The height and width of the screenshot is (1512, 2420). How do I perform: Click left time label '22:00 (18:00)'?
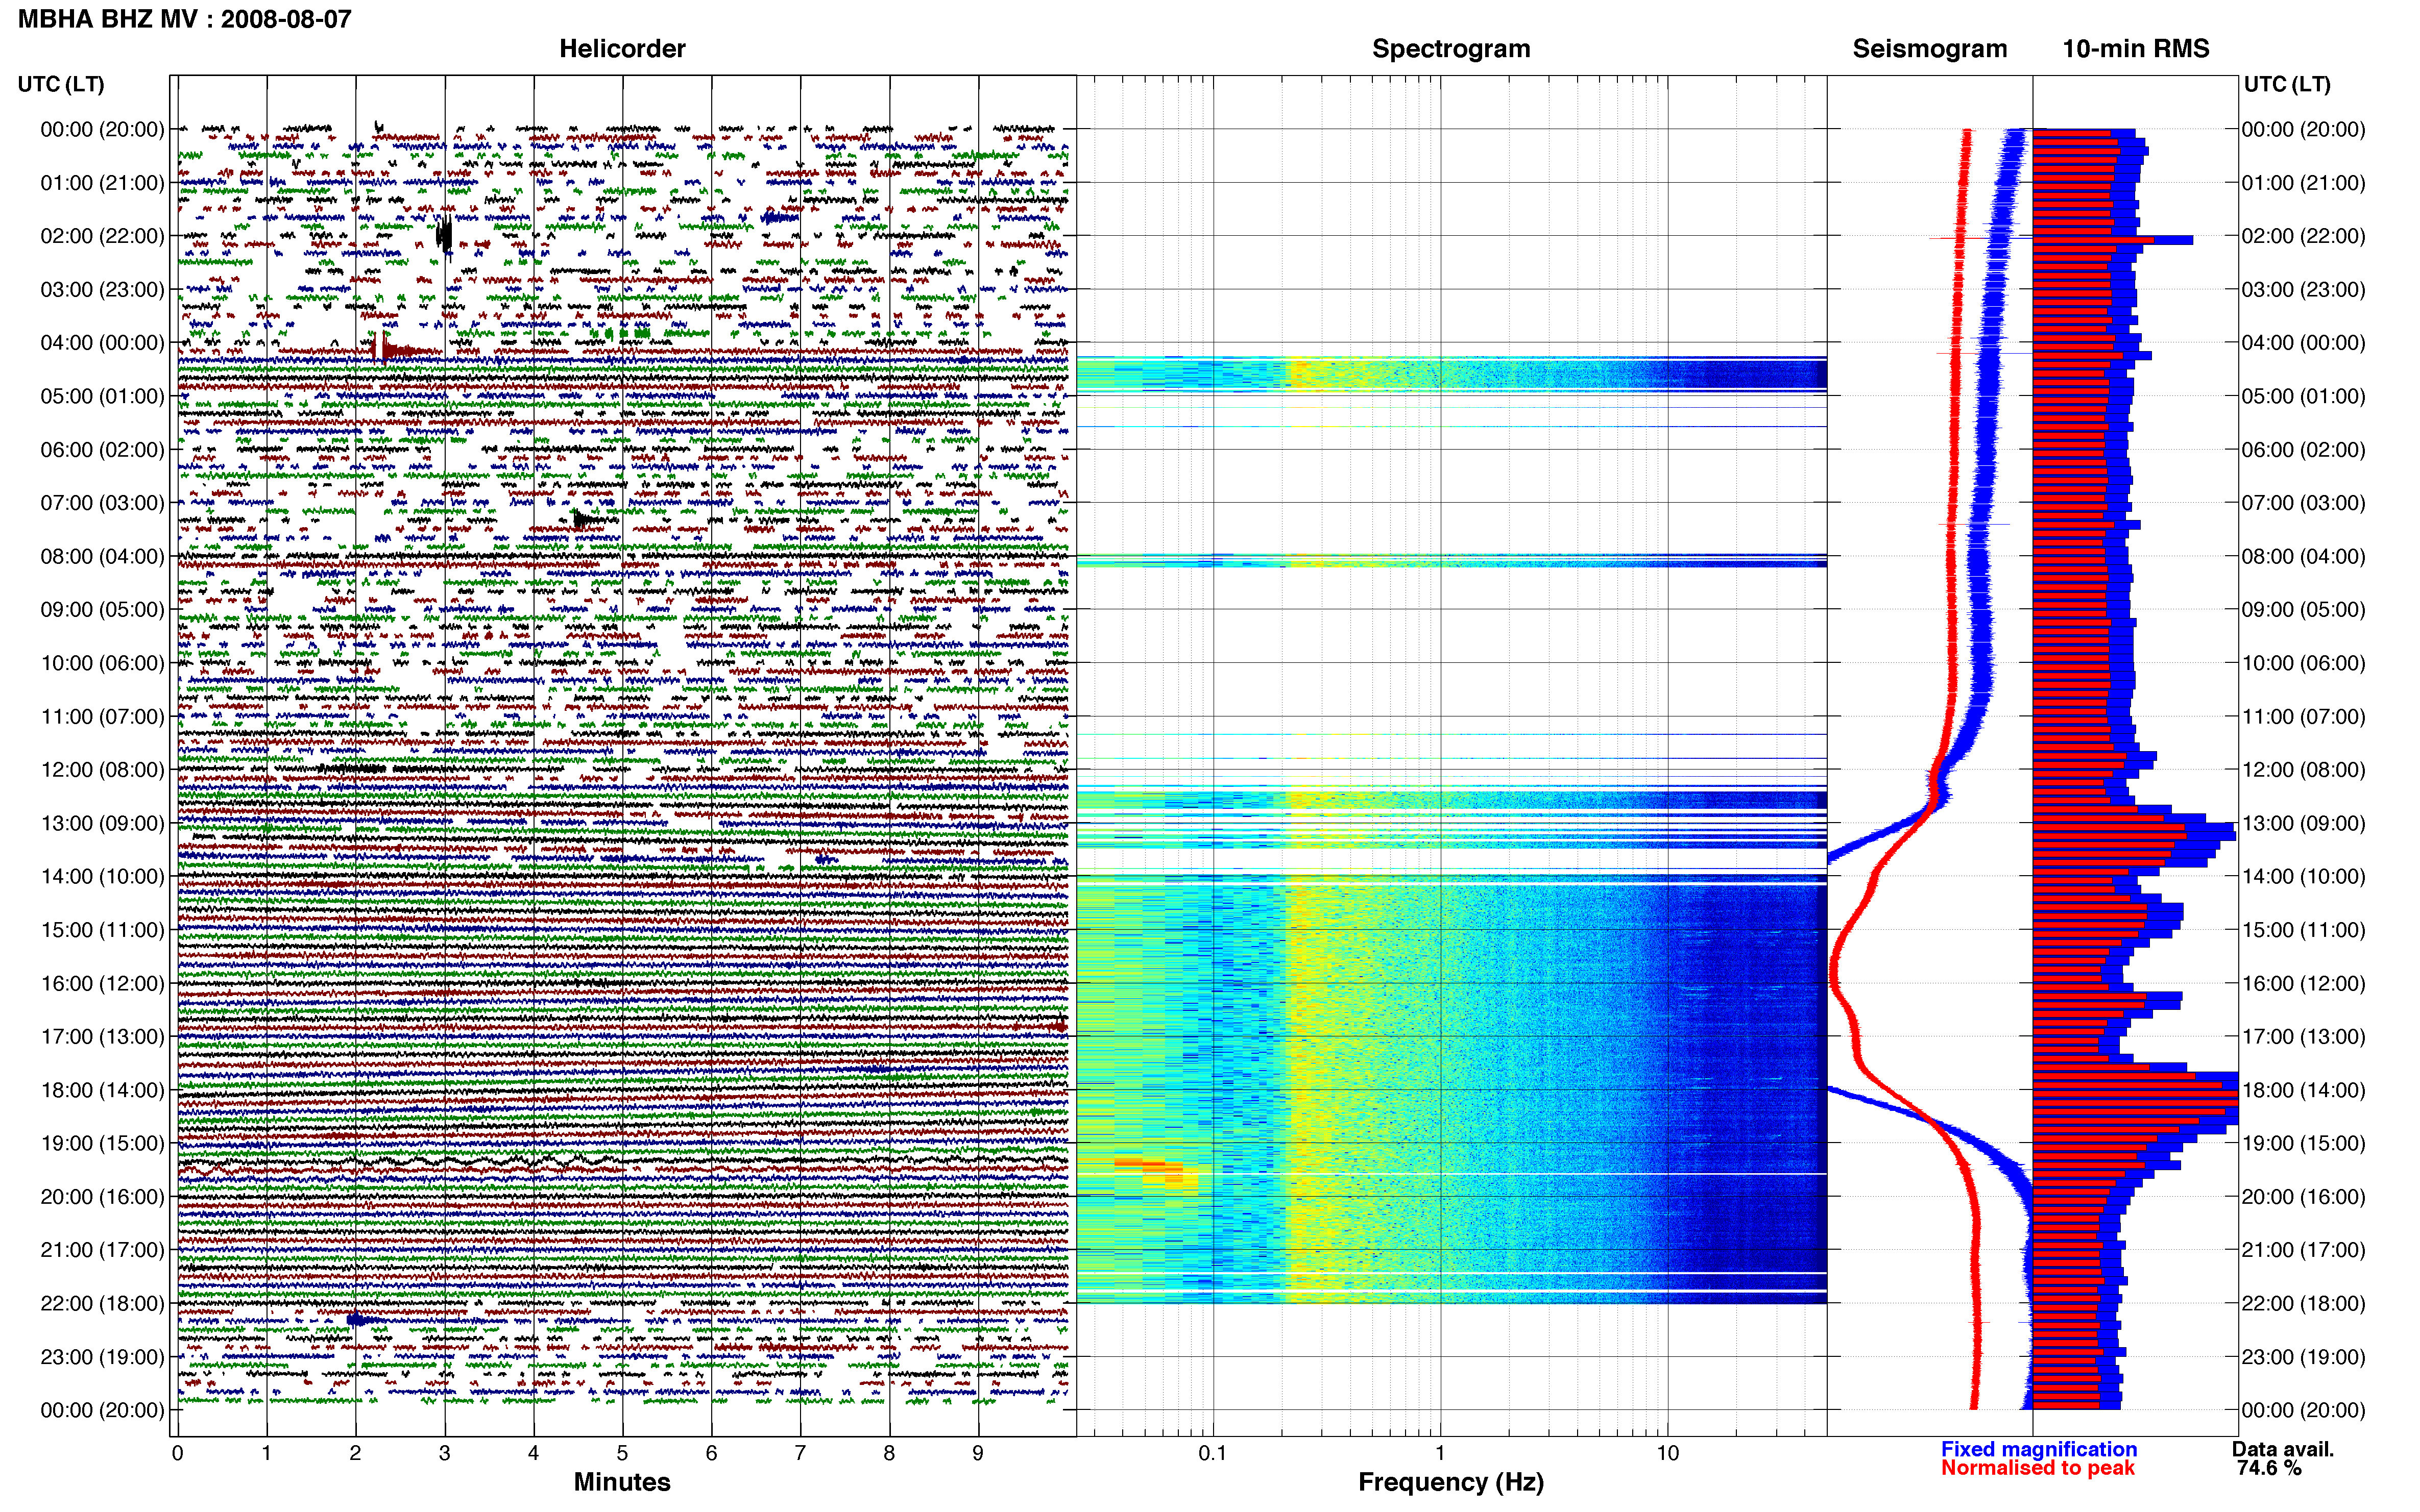pyautogui.click(x=102, y=1303)
